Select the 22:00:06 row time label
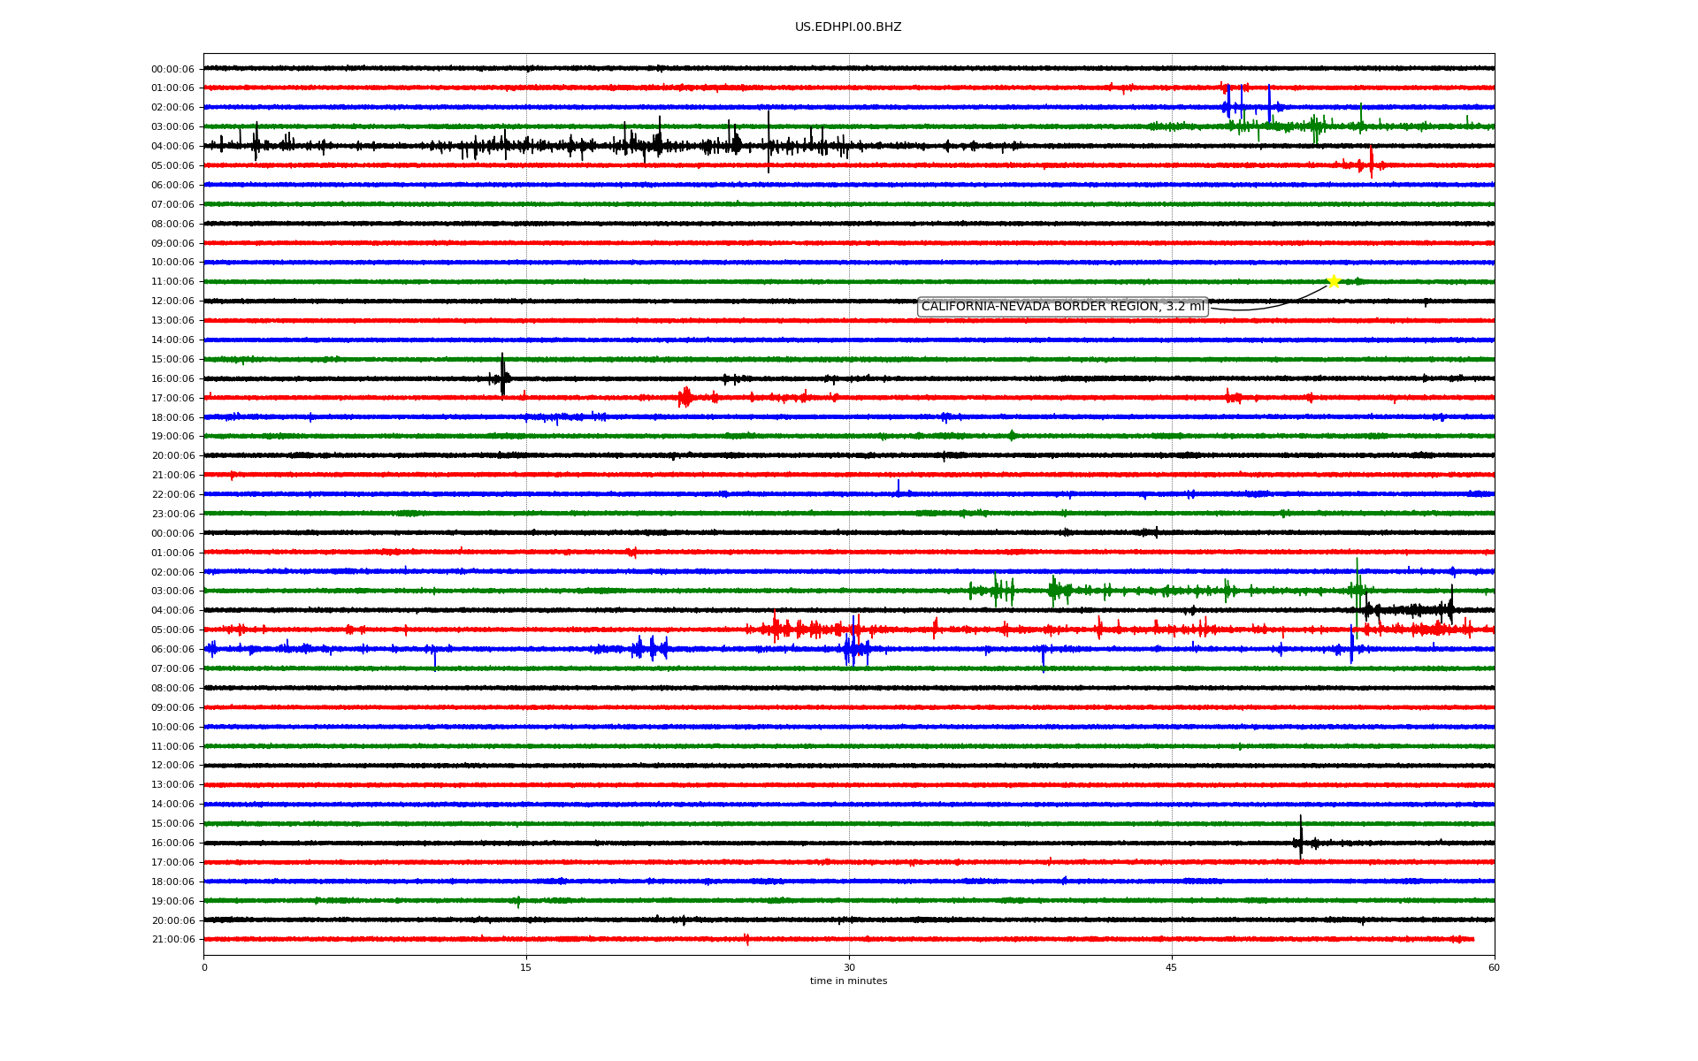The height and width of the screenshot is (1061, 1698). 172,495
